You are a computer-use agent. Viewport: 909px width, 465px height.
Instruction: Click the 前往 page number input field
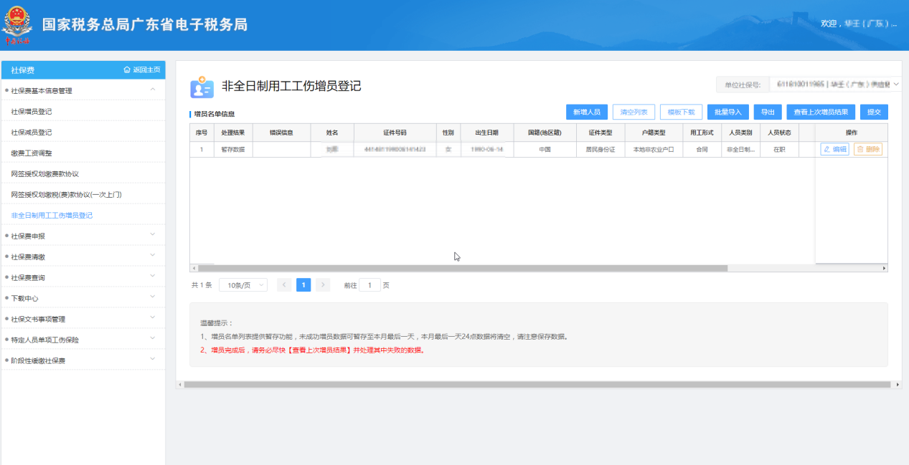coord(369,285)
